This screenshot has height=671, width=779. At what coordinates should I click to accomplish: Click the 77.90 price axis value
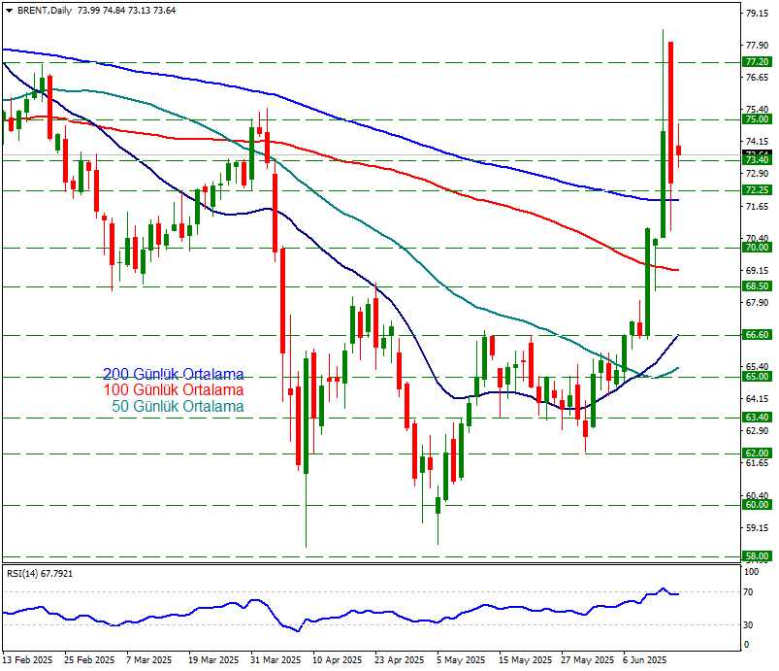pos(757,46)
